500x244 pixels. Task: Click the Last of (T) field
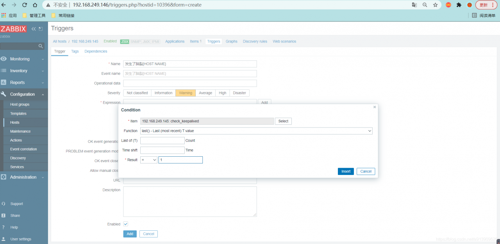point(162,140)
